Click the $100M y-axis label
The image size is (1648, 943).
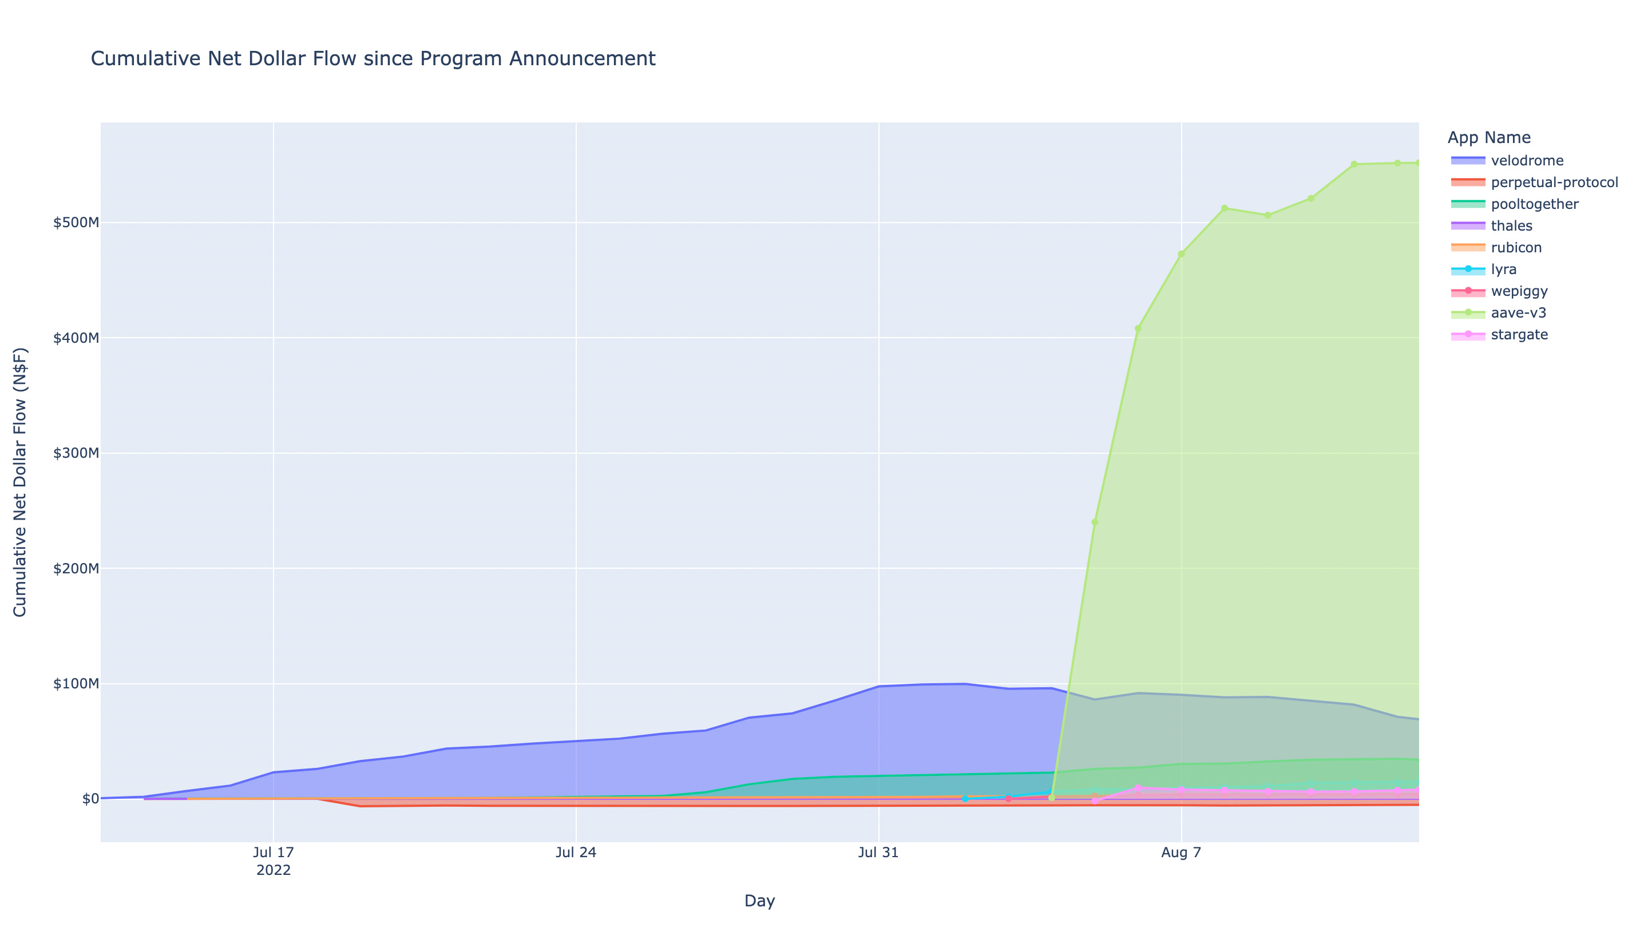(76, 684)
